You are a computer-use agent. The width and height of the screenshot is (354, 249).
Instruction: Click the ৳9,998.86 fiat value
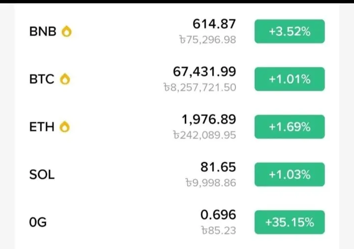click(x=211, y=183)
